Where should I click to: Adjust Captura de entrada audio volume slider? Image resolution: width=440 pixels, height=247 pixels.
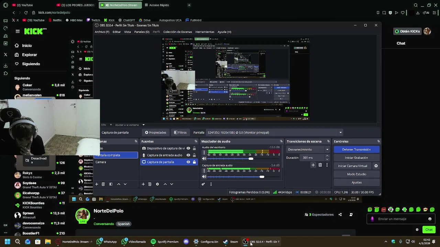click(x=262, y=177)
